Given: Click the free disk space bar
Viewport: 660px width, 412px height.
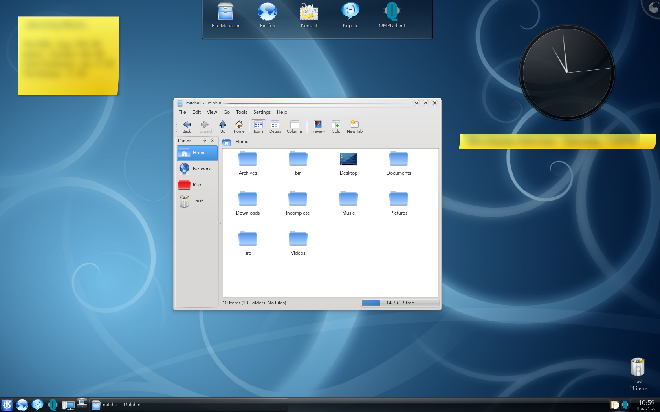Looking at the screenshot, I should tap(400, 303).
